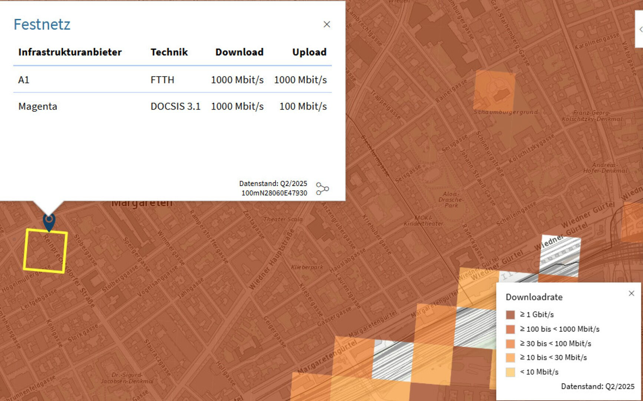The image size is (643, 401).
Task: Click Datenstand: Q2/2025 in the legend
Action: pyautogui.click(x=598, y=387)
